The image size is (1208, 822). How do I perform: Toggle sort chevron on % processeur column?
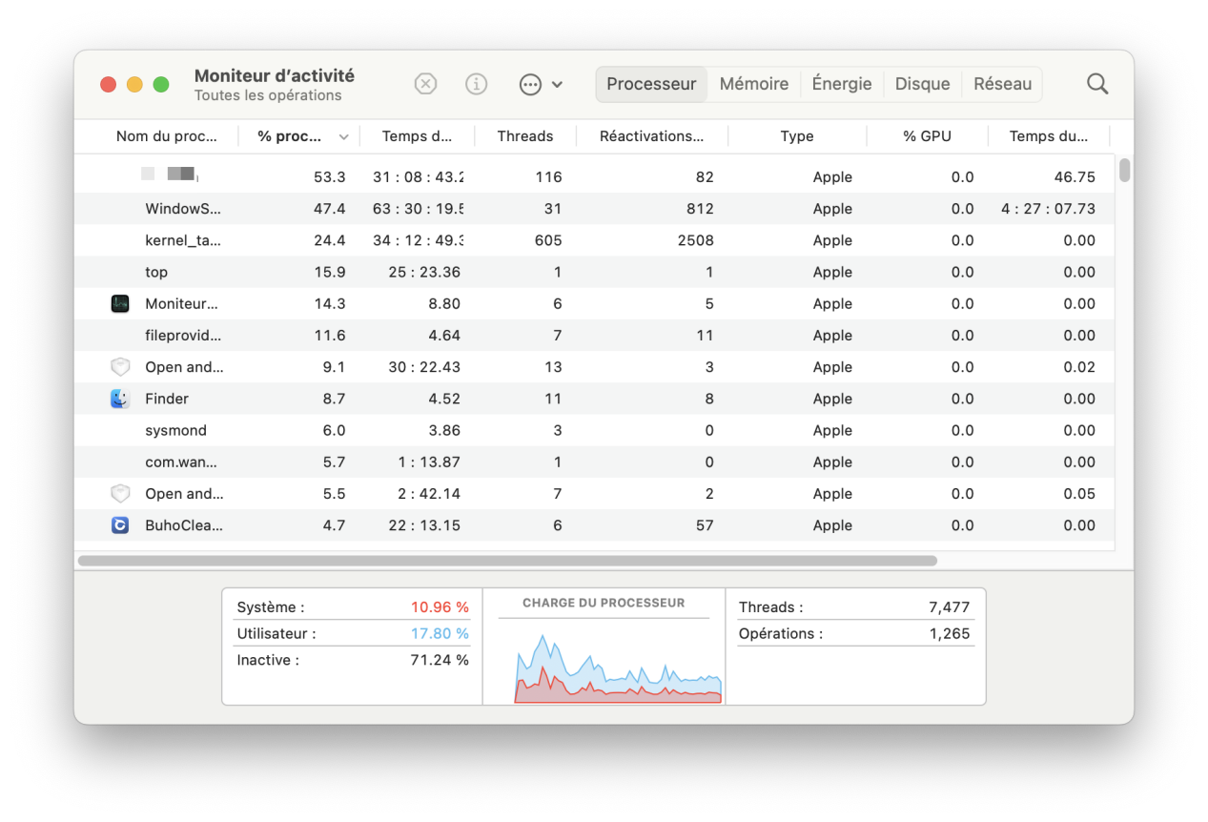(344, 136)
